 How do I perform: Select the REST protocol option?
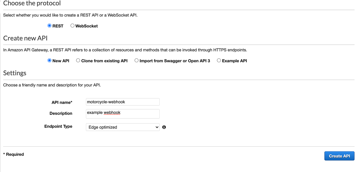click(x=49, y=25)
